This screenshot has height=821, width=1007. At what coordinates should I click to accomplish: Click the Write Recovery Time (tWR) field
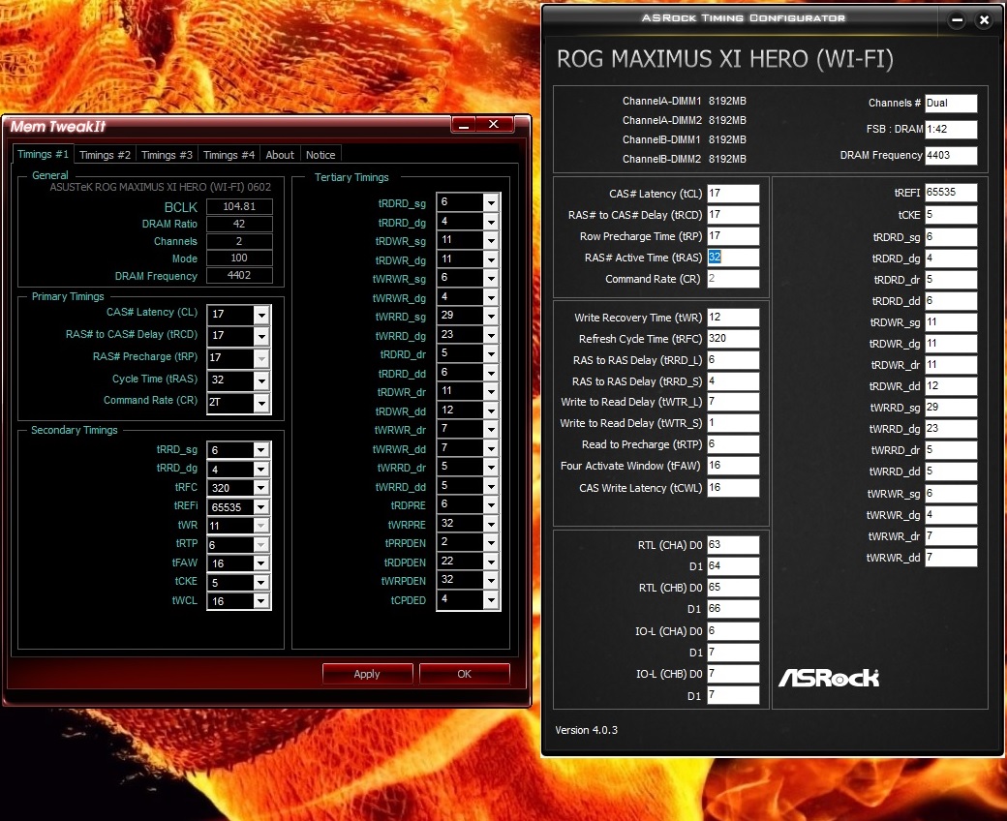tap(733, 318)
